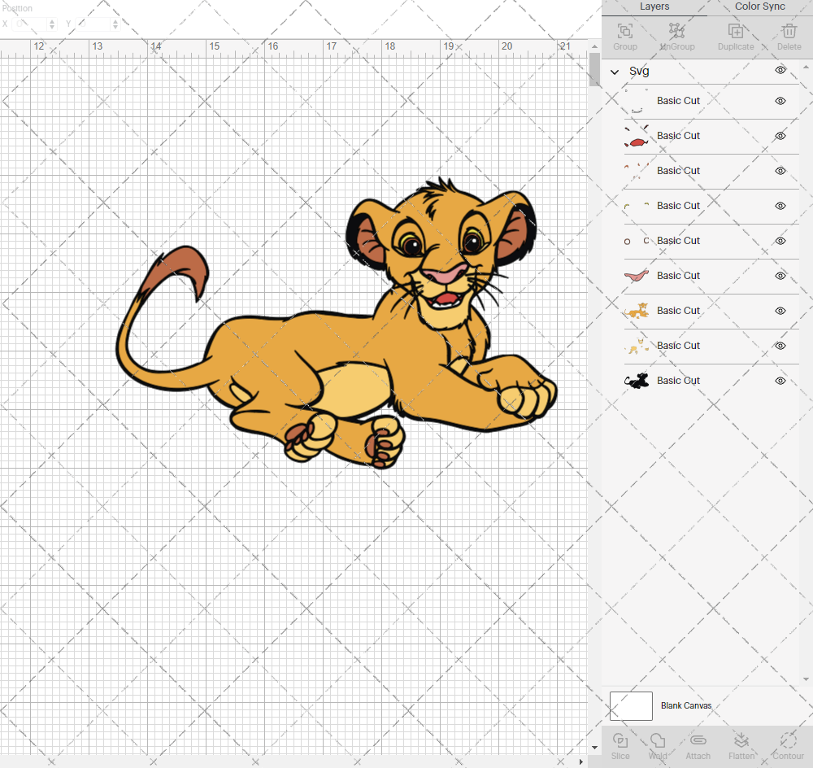Toggle visibility of the Svg group
The image size is (813, 768).
tap(780, 71)
